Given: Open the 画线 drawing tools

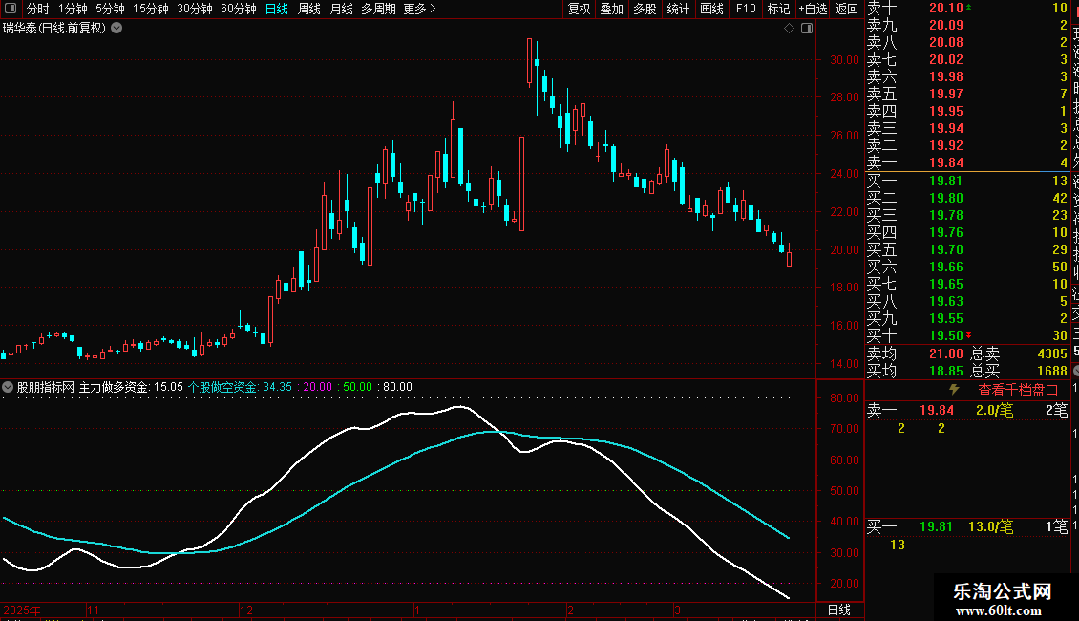Looking at the screenshot, I should click(x=711, y=9).
